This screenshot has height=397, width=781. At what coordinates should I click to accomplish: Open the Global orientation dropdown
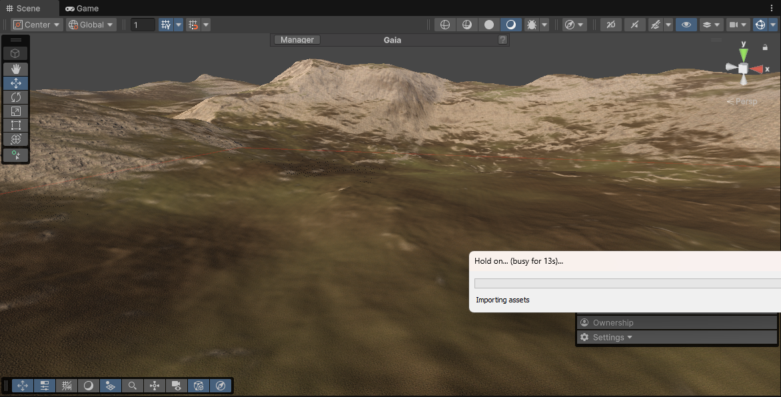pos(90,24)
